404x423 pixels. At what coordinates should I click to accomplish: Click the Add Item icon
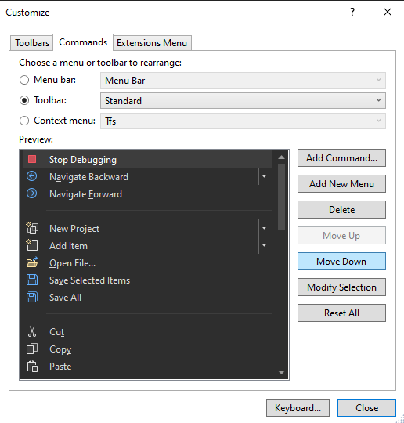tap(32, 245)
